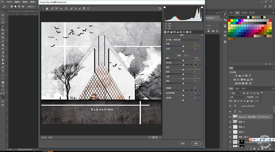Click the 取消 cancel button
The width and height of the screenshot is (275, 152).
point(183,143)
